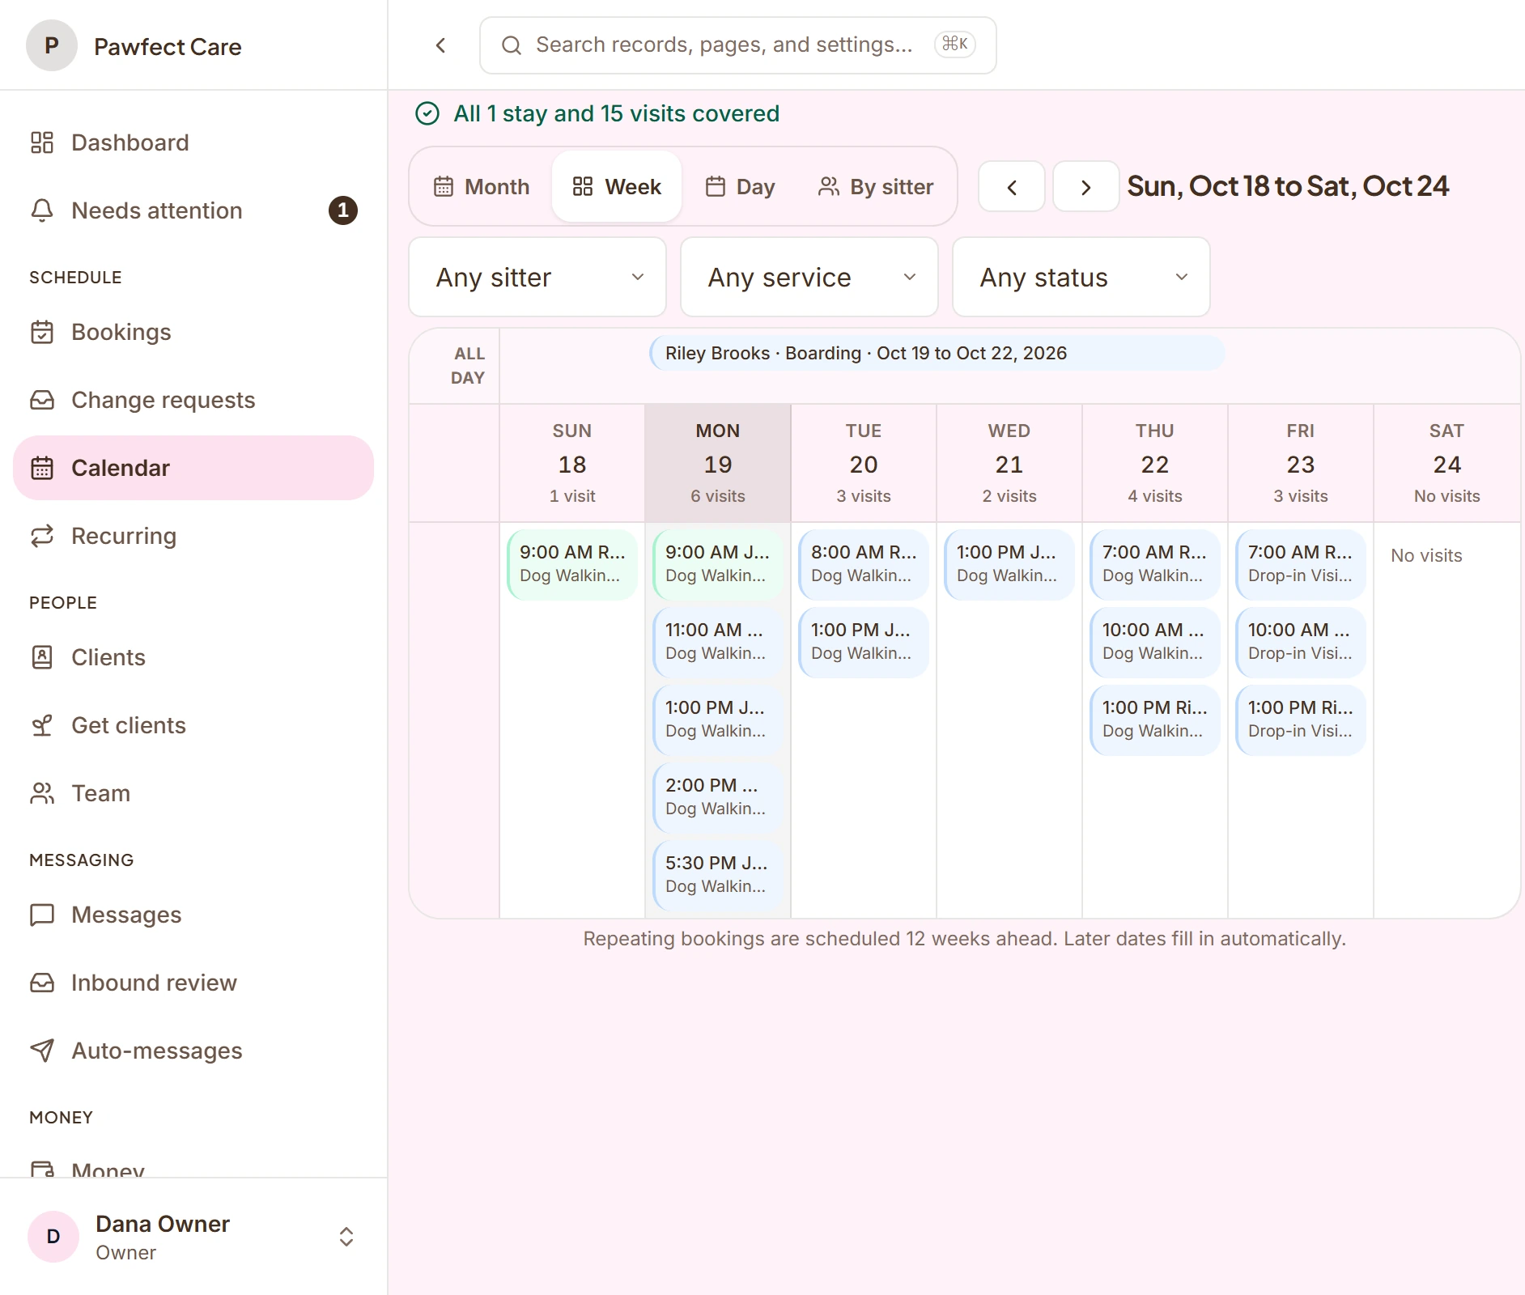1525x1295 pixels.
Task: Click the Inbound review tray icon
Action: pos(42,983)
